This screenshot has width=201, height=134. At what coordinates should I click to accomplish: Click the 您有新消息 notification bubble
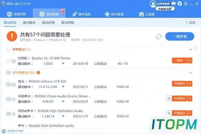click(165, 9)
